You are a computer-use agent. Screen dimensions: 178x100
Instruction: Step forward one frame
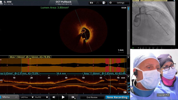click(73, 97)
